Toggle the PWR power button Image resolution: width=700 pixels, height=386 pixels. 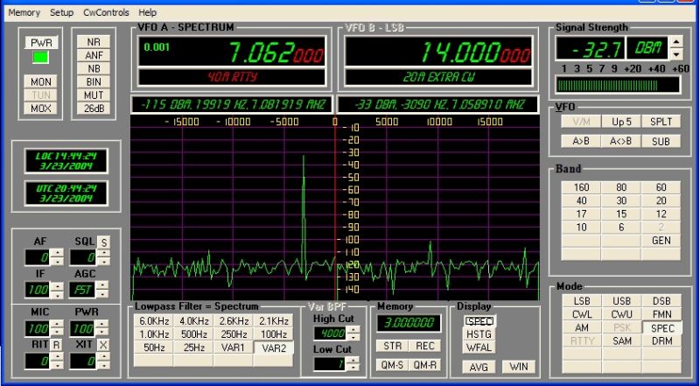tap(41, 43)
